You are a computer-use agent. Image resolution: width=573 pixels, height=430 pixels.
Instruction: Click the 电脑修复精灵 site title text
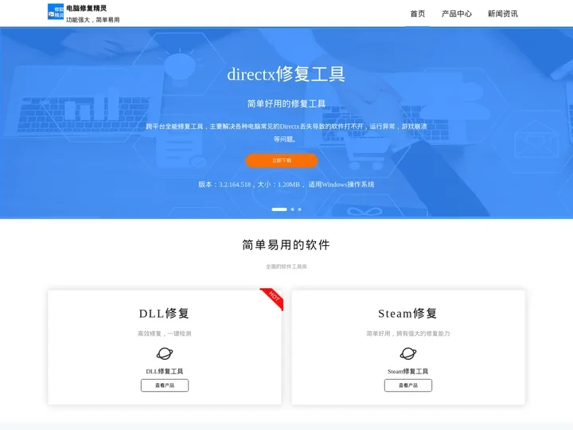[86, 9]
